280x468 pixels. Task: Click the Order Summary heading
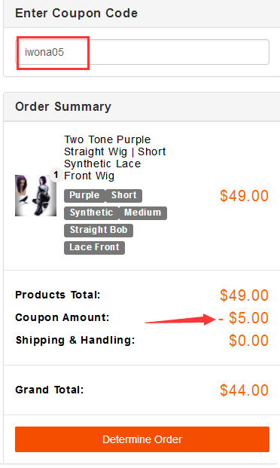tap(63, 106)
